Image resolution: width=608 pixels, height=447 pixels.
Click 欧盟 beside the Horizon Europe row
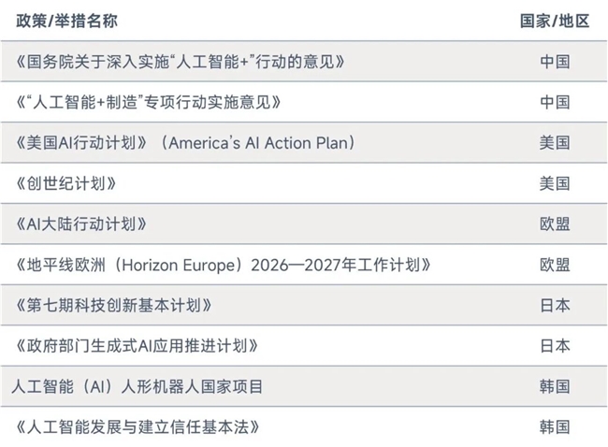(x=555, y=265)
